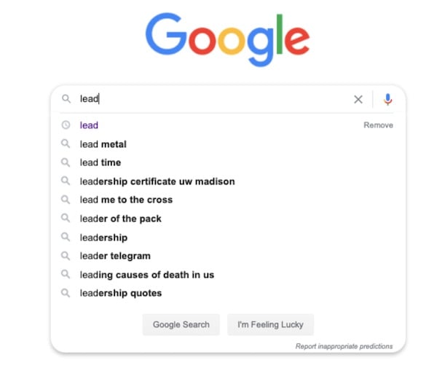Click the magnifier icon in search box
The image size is (437, 368).
66,98
